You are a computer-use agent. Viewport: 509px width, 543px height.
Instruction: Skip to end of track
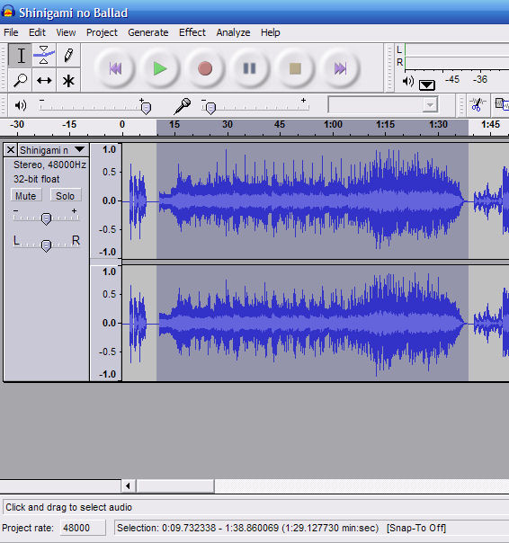point(340,68)
